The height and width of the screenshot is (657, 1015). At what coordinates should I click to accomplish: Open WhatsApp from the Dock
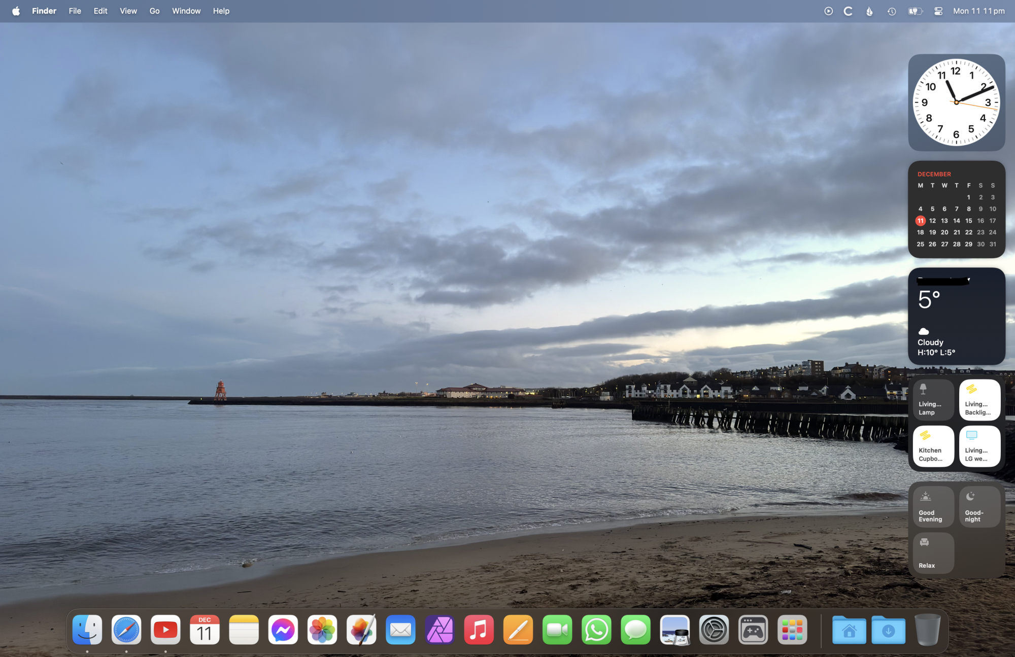click(596, 630)
